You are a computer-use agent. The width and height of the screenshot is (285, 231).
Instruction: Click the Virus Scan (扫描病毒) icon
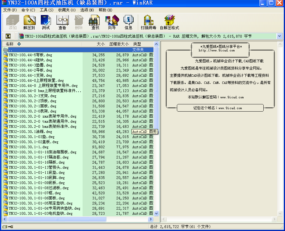click(148, 22)
